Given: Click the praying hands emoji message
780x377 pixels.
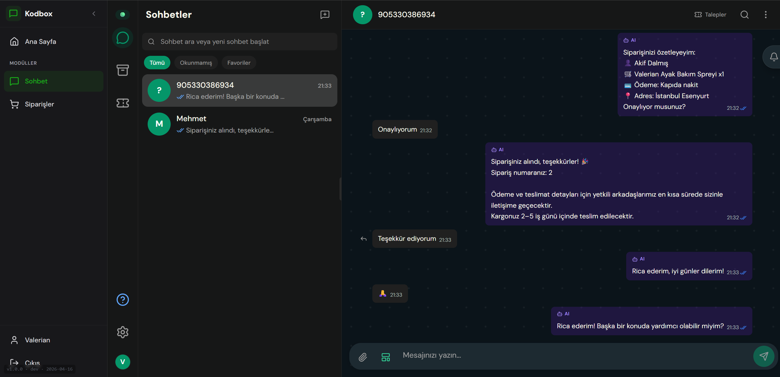Looking at the screenshot, I should tap(390, 294).
